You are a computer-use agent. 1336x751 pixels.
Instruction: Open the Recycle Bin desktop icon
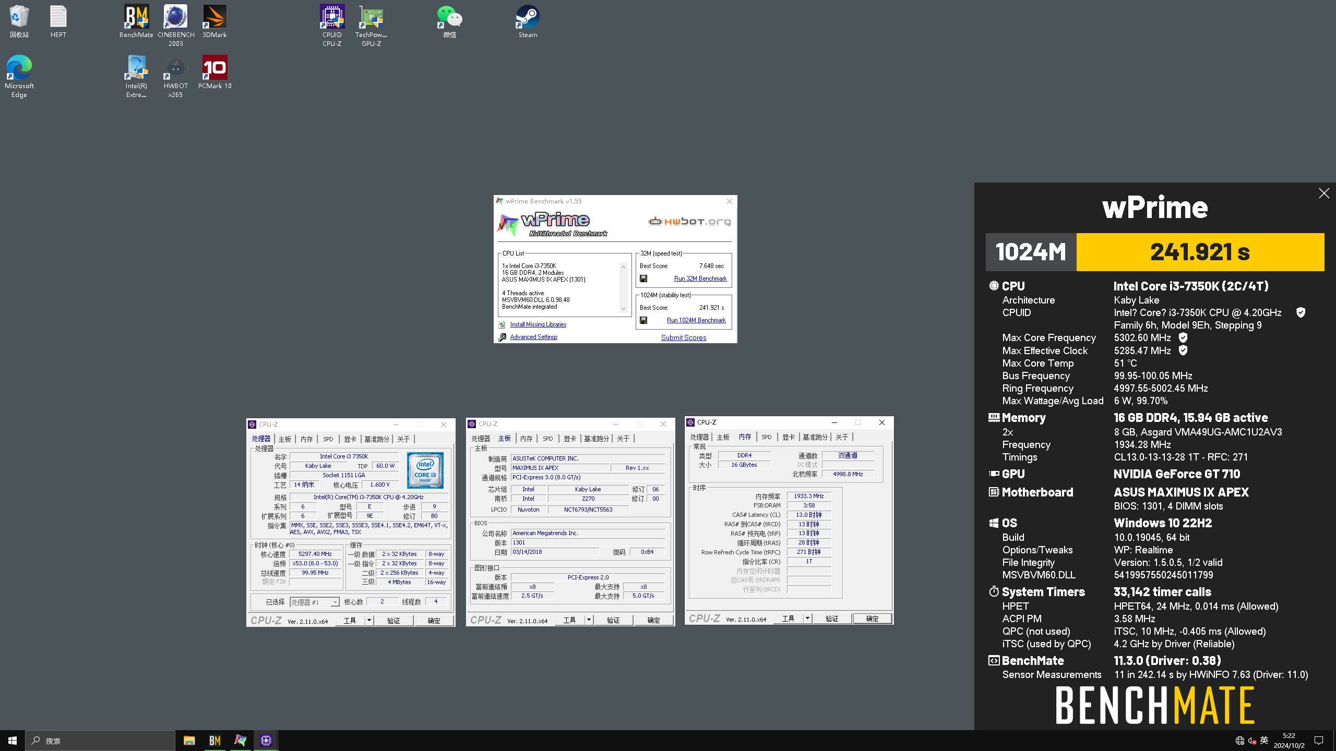pos(19,21)
